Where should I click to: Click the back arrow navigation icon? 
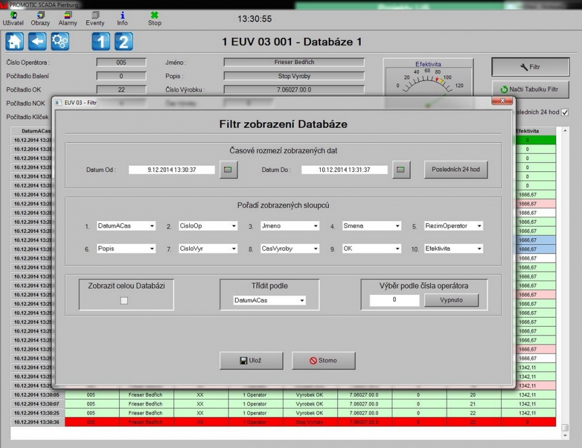coord(37,41)
